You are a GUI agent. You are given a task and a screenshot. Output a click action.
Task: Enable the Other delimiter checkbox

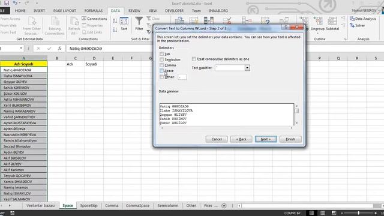point(161,77)
